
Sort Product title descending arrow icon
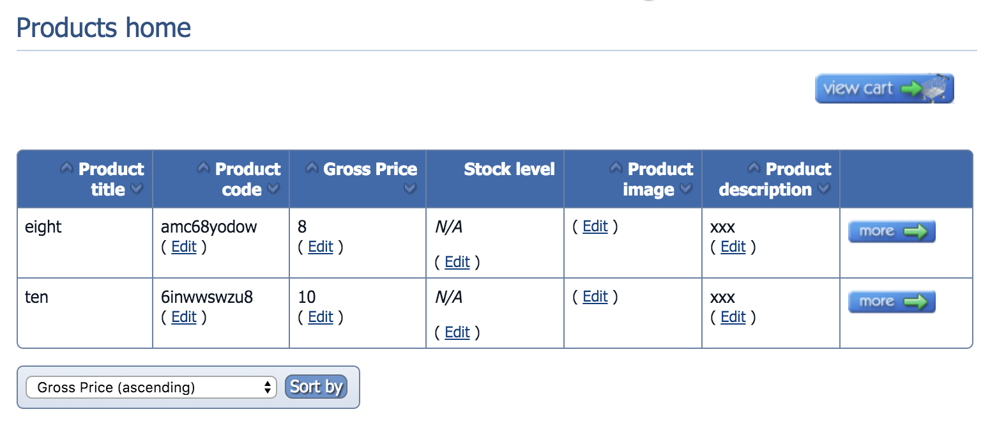tap(136, 189)
